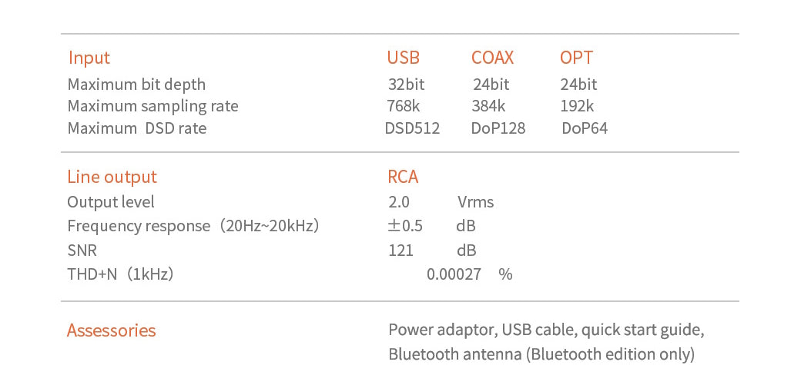The height and width of the screenshot is (365, 801).
Task: Click the Input section heading
Action: click(x=89, y=58)
